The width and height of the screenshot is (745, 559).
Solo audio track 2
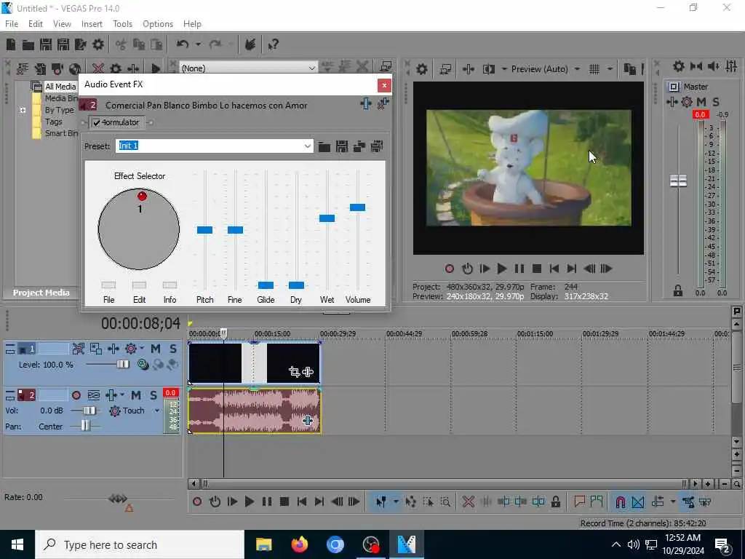(x=153, y=395)
